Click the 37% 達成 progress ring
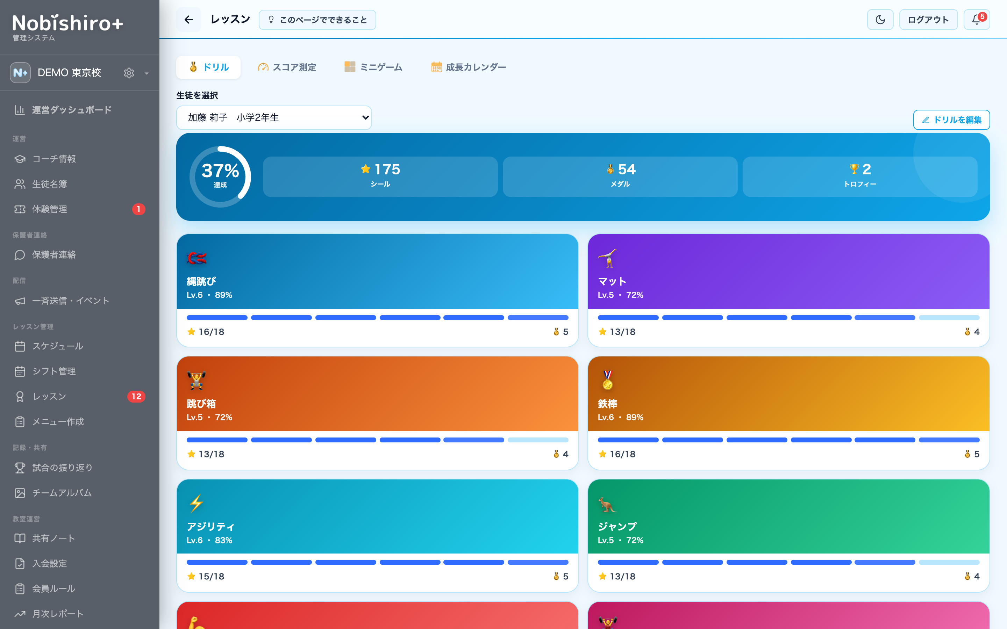The height and width of the screenshot is (629, 1007). (x=220, y=177)
